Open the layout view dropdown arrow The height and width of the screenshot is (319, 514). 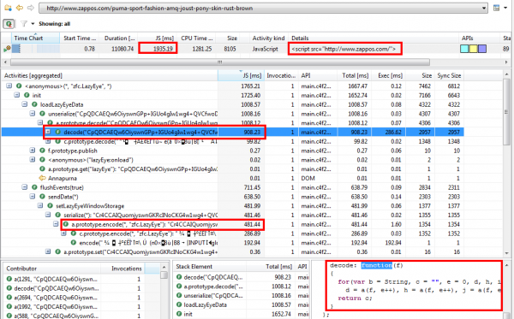click(x=505, y=8)
